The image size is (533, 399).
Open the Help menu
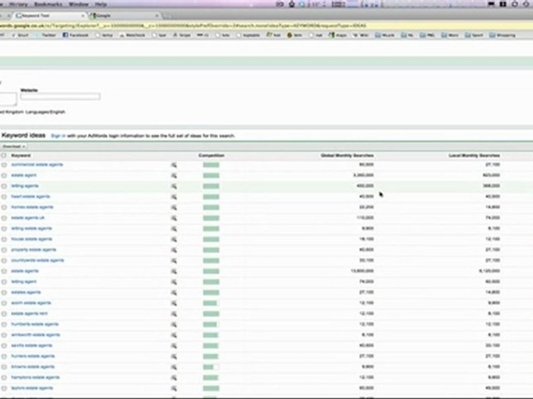point(101,4)
